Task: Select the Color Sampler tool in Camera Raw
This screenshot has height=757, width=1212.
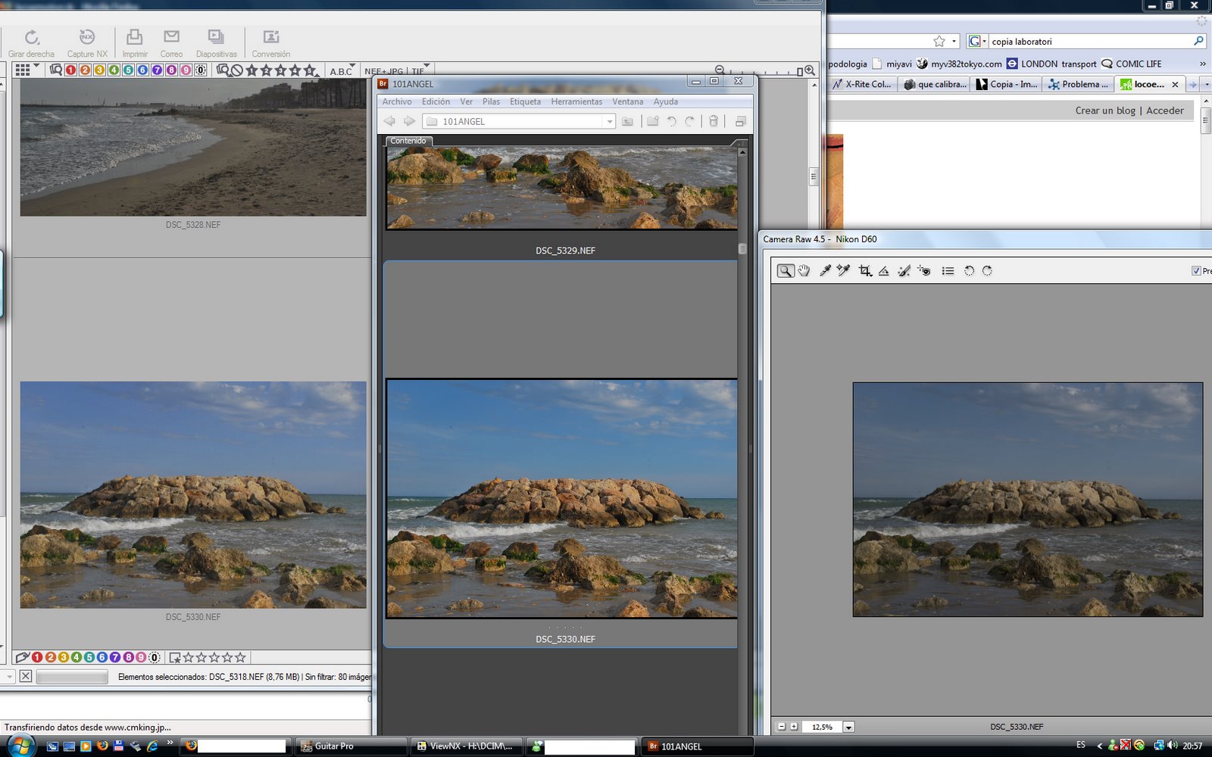Action: pos(843,271)
